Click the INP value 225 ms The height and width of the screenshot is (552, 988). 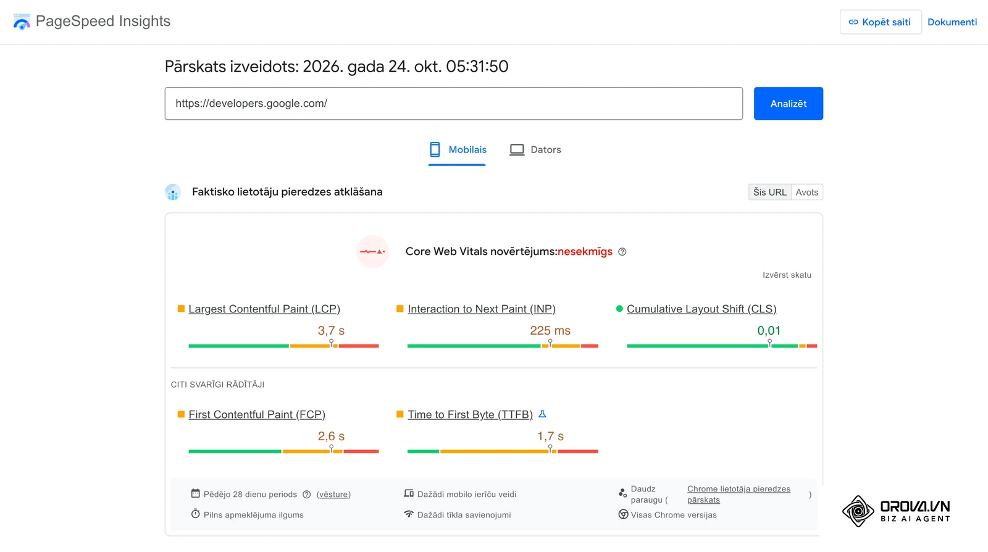[550, 331]
